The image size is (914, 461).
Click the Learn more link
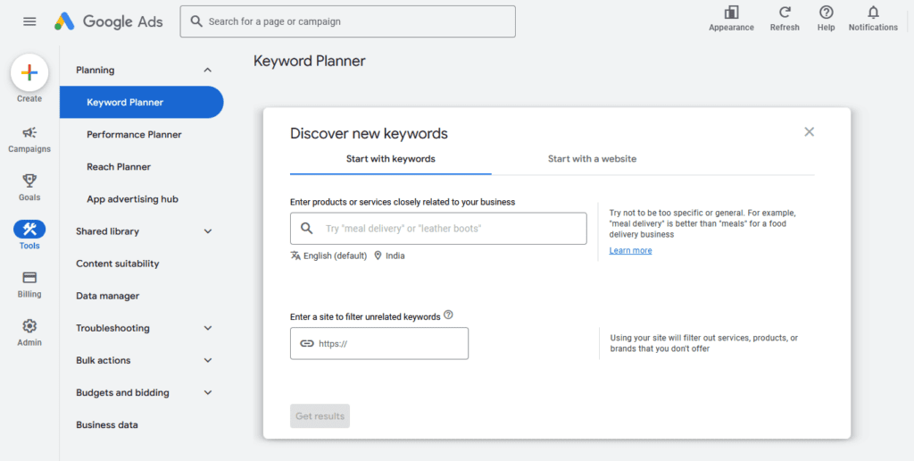(x=630, y=251)
